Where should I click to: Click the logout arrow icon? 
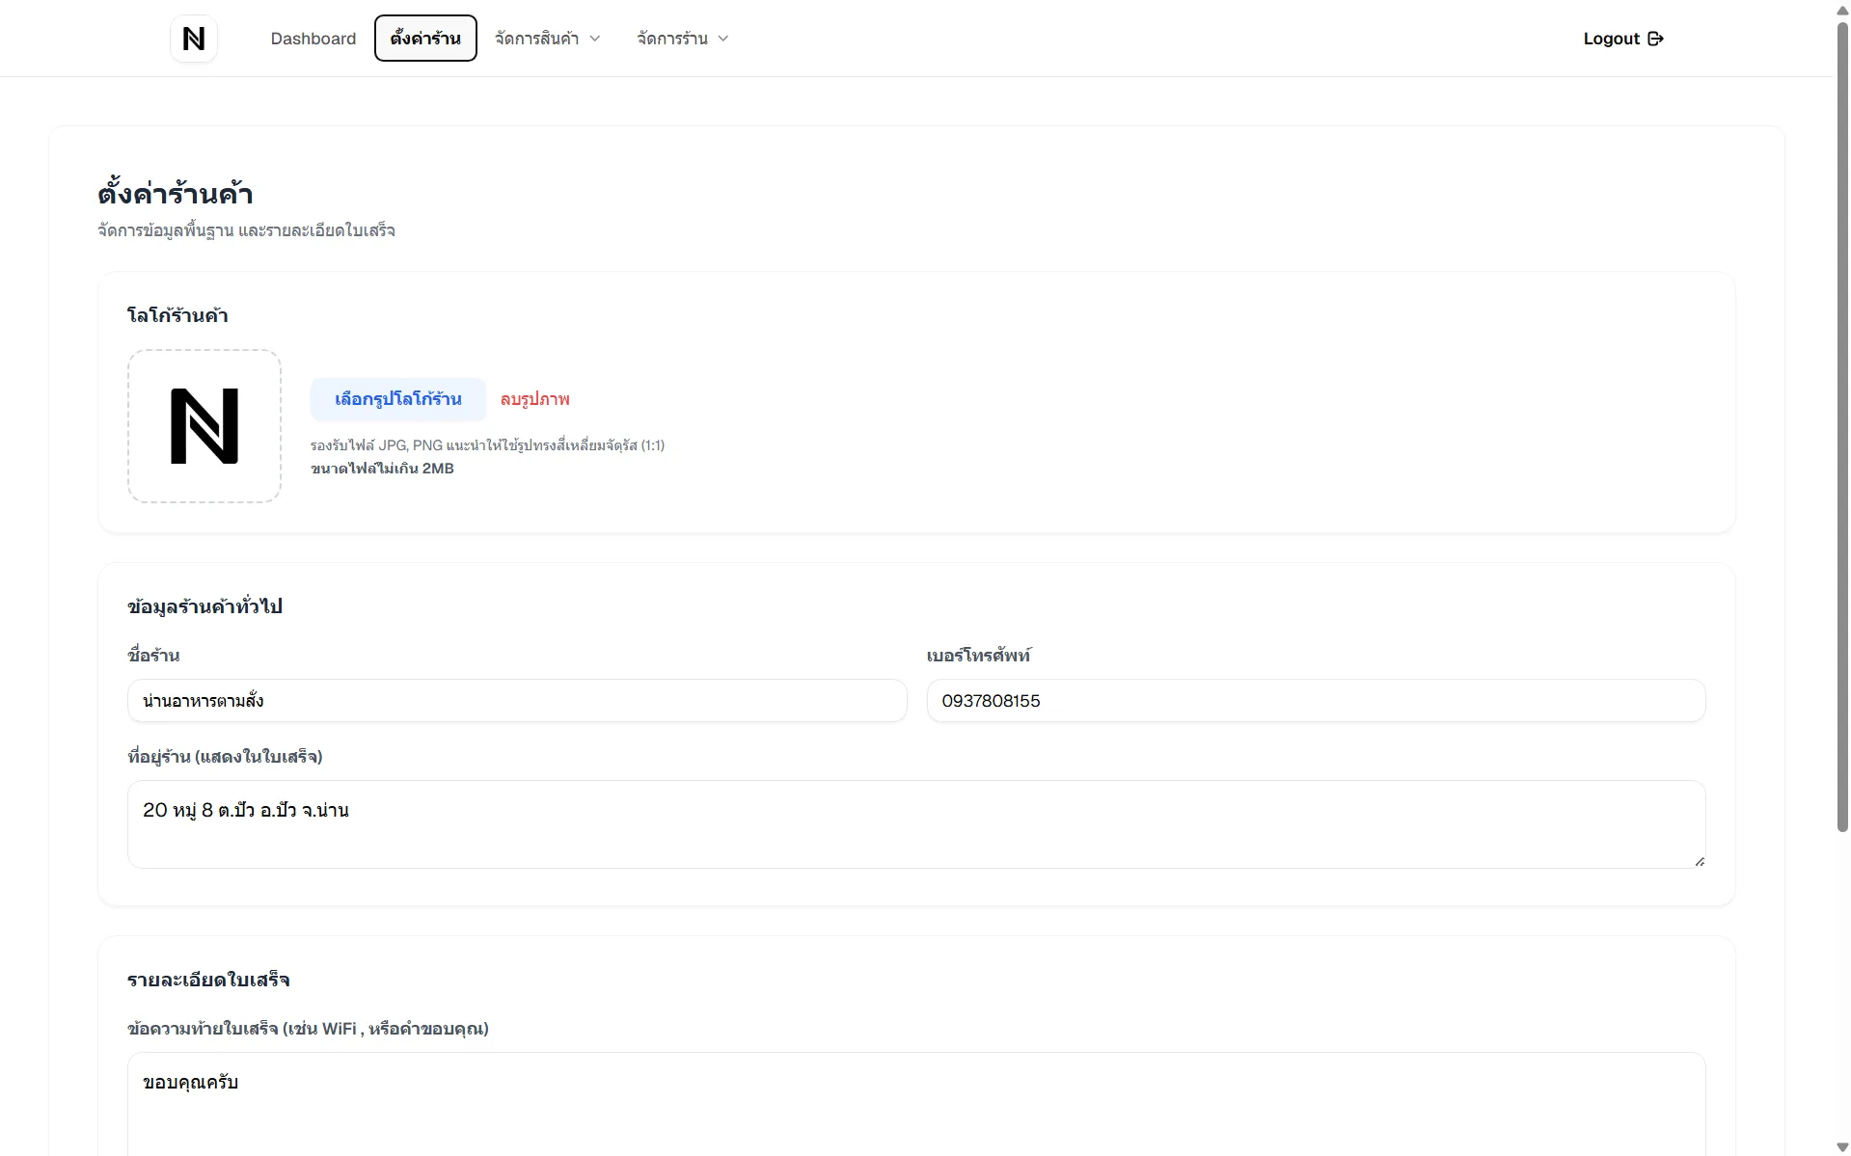pyautogui.click(x=1656, y=39)
